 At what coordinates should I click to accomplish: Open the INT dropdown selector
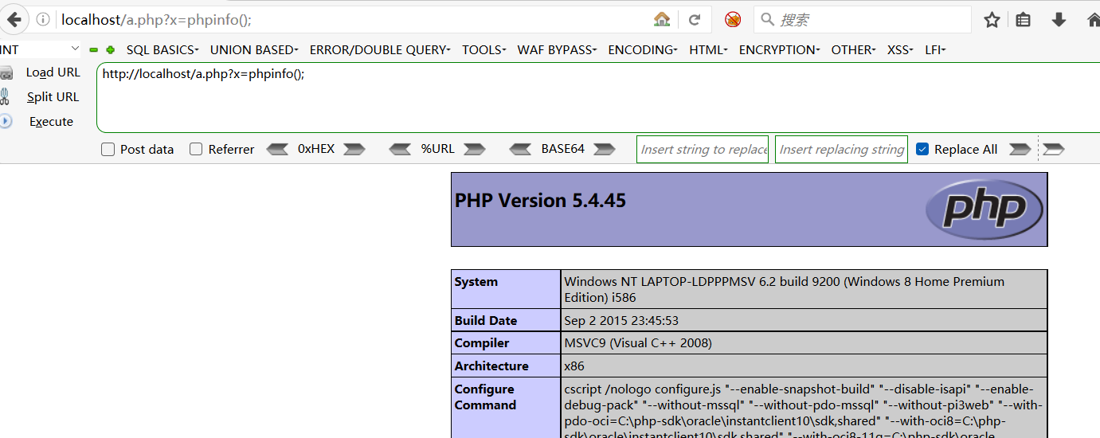(x=40, y=50)
